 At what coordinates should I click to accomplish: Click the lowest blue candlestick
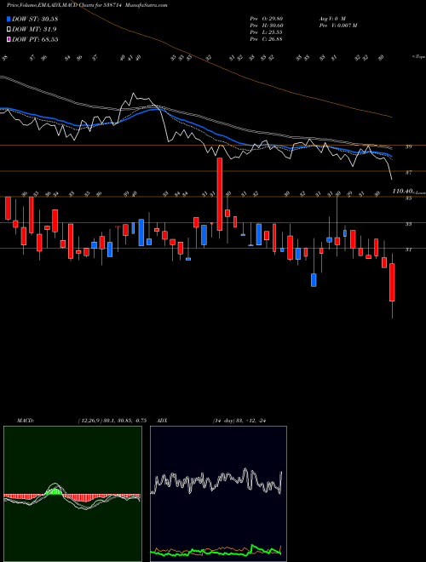click(314, 280)
